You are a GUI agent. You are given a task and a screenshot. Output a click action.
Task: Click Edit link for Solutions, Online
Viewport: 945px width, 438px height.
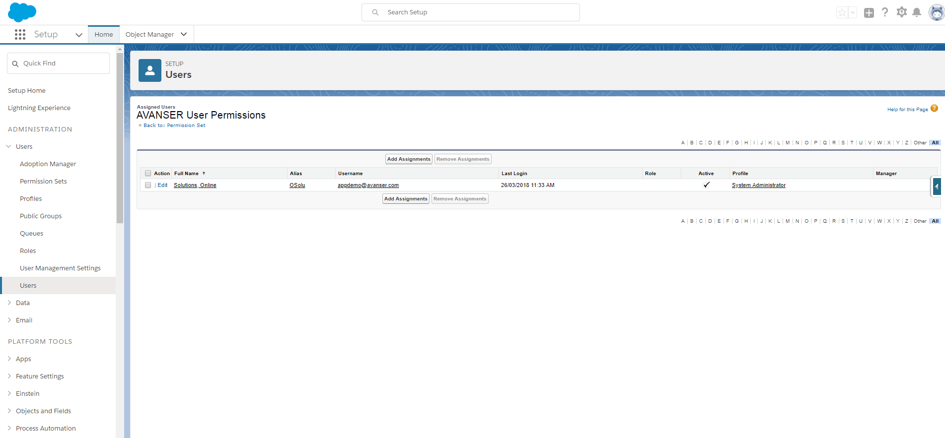click(x=162, y=185)
